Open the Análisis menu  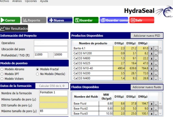click(17, 1)
